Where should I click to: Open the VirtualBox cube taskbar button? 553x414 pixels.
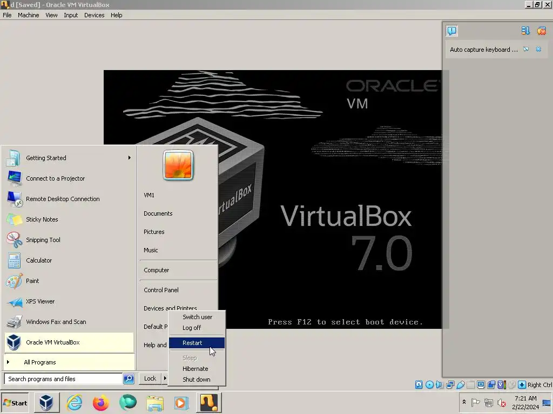46,402
